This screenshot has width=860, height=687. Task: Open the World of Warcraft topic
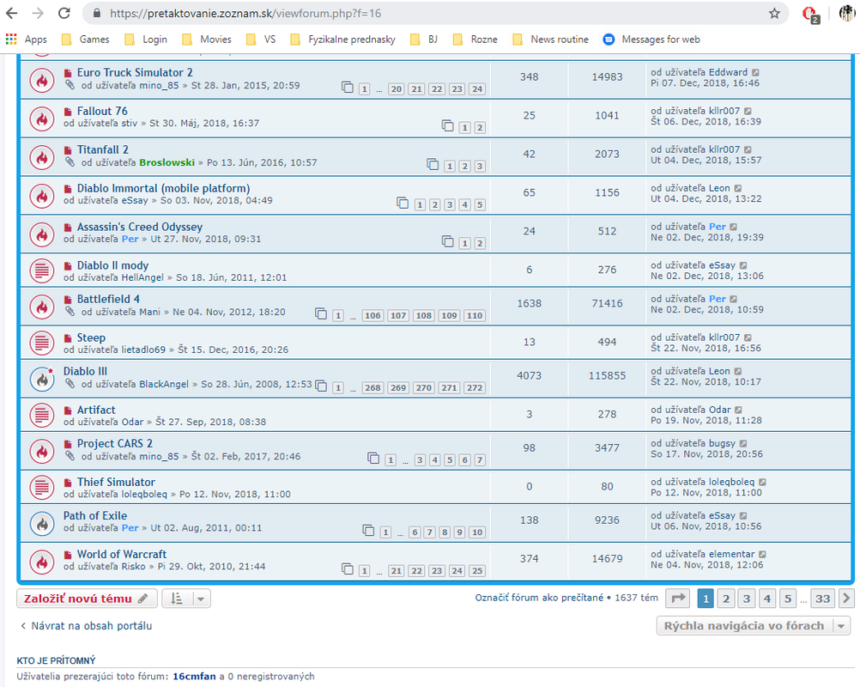(x=122, y=554)
